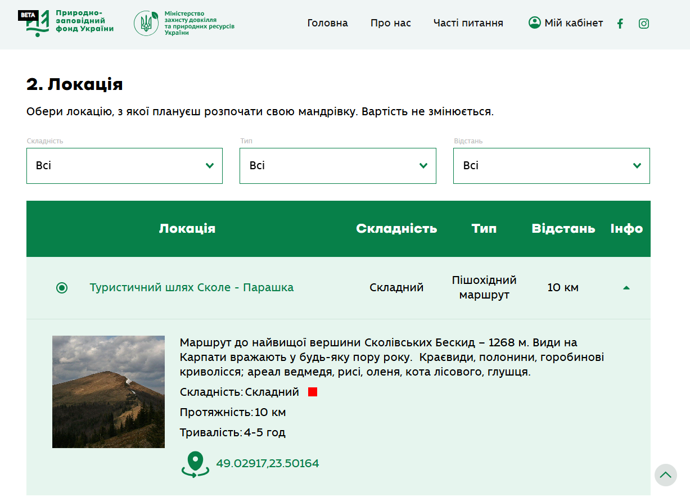Select the Сколе - Парашка route radio button
Viewport: 690px width, 497px height.
click(62, 288)
